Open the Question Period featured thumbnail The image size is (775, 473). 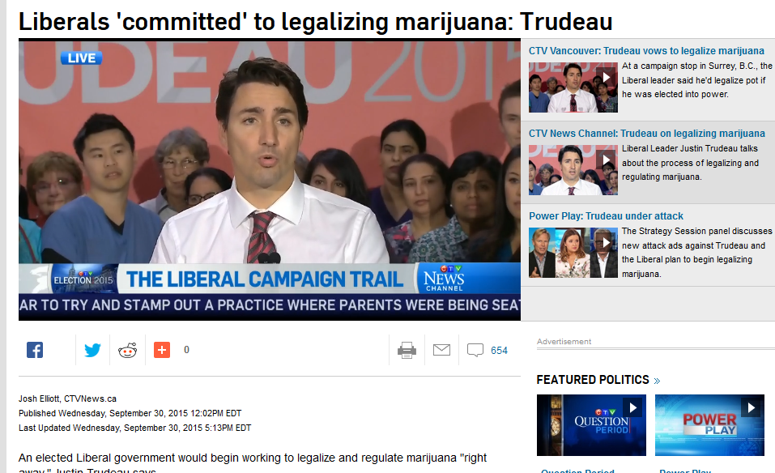point(591,425)
